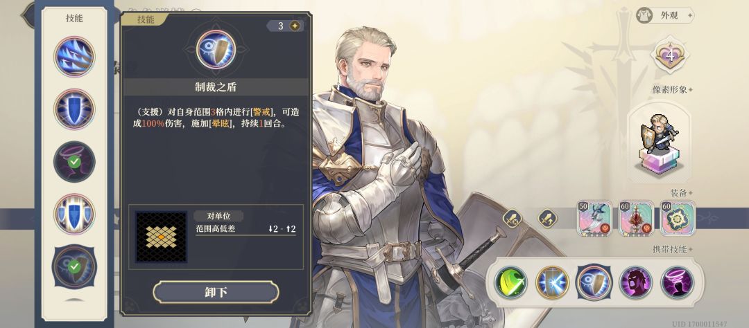The width and height of the screenshot is (749, 328).
Task: Select the triple shield skill icon
Action: click(x=74, y=214)
